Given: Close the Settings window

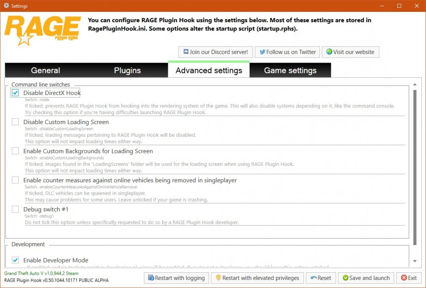Looking at the screenshot, I should pyautogui.click(x=417, y=6).
